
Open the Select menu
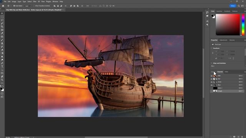coord(30,2)
